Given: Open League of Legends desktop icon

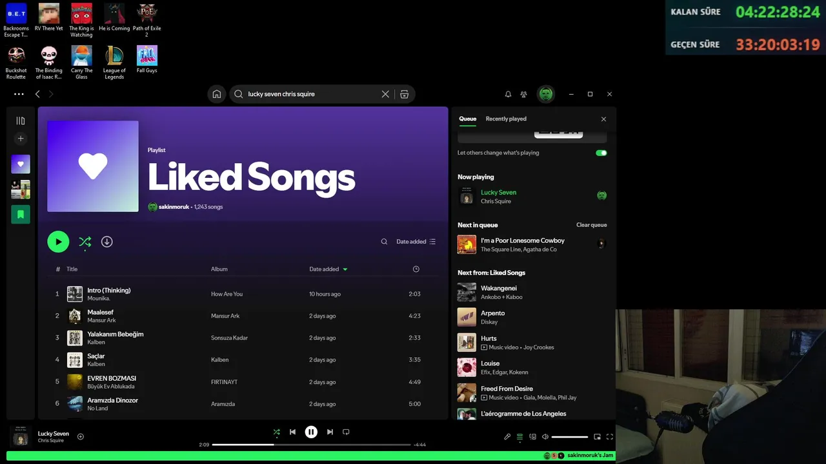Looking at the screenshot, I should (x=114, y=63).
